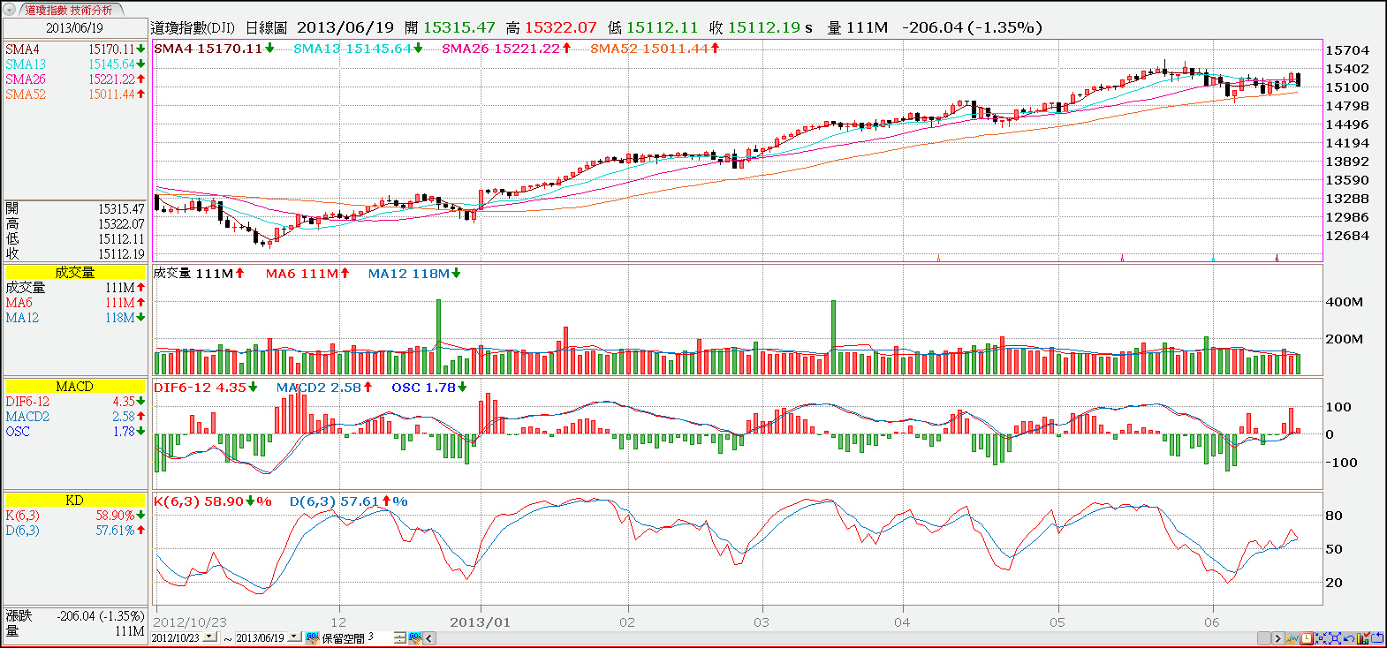Screen dimensions: 1387x648
Task: Click the blue export arrow icon
Action: pyautogui.click(x=1377, y=637)
